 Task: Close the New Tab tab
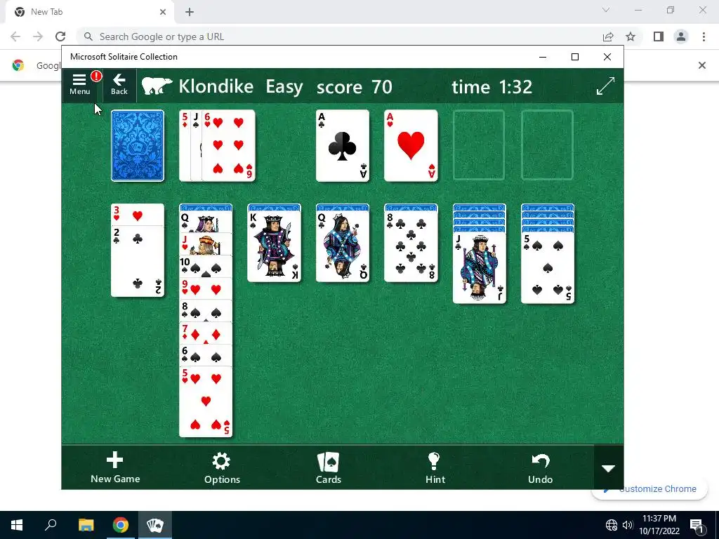[163, 12]
